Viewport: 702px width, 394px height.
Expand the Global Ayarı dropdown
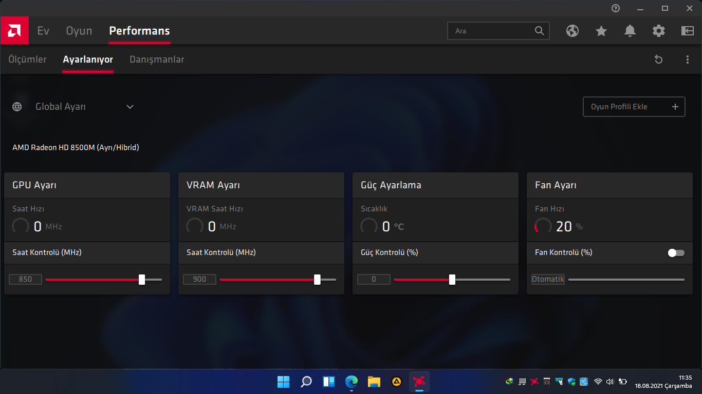(130, 107)
